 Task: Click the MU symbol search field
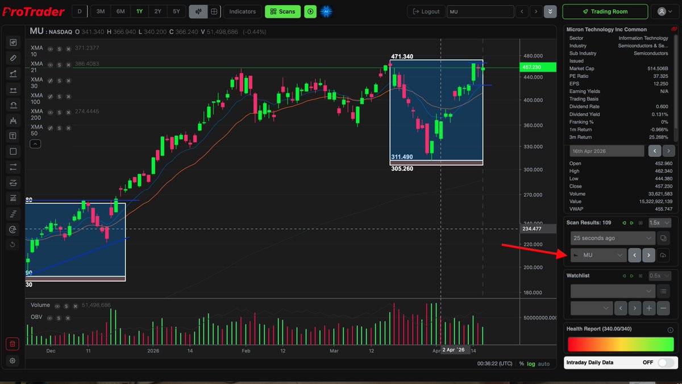(x=481, y=11)
